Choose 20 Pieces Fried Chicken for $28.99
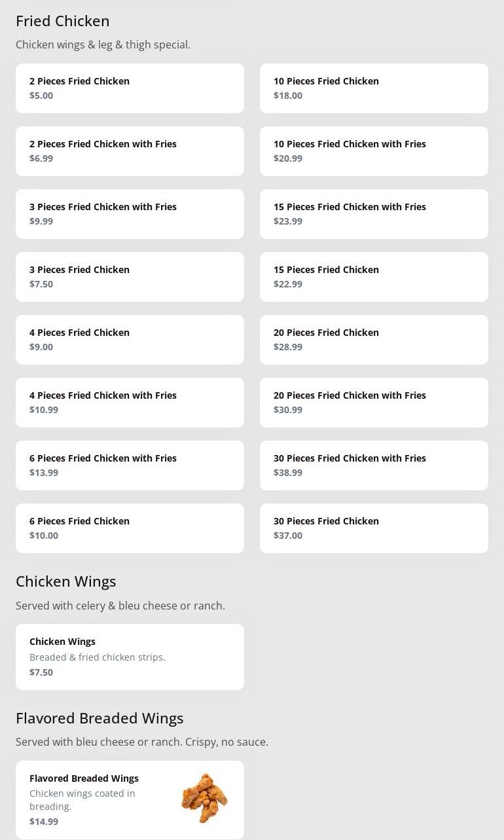This screenshot has width=504, height=840. coord(374,340)
